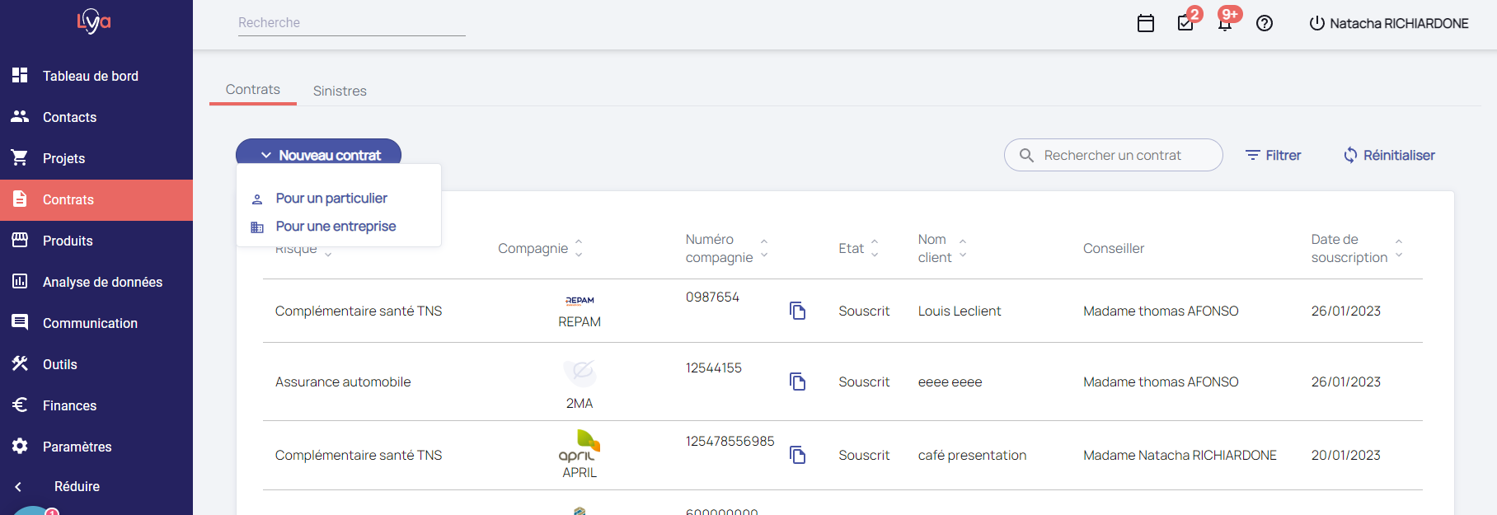This screenshot has width=1497, height=515.
Task: Click the Filtrer button
Action: coord(1274,155)
